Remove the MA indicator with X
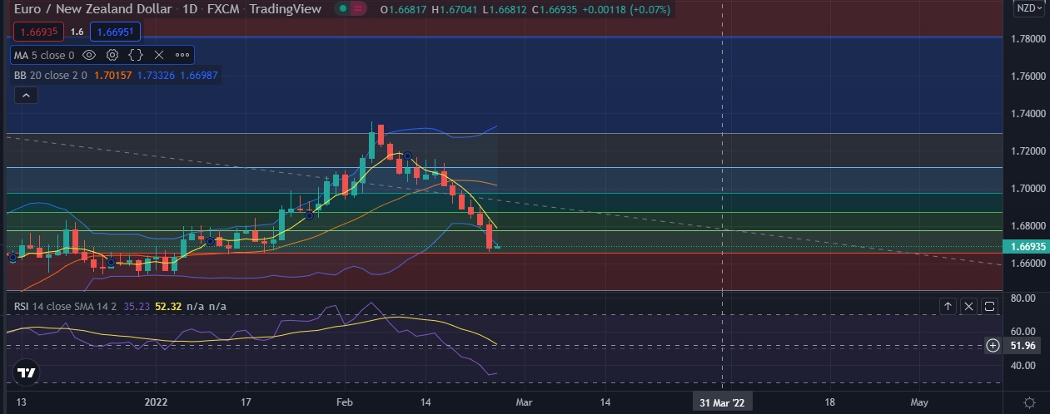This screenshot has height=414, width=1050. 159,56
